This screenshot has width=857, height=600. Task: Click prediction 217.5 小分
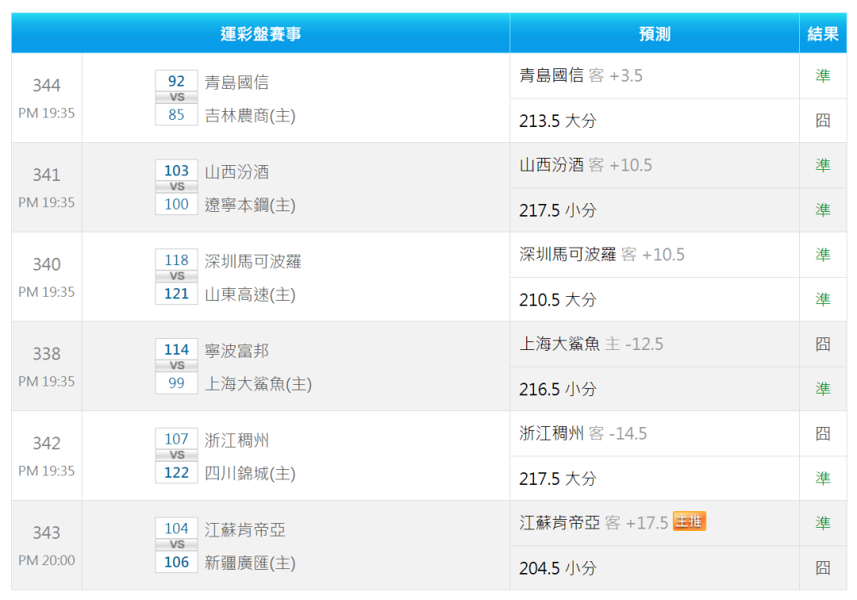click(x=558, y=210)
